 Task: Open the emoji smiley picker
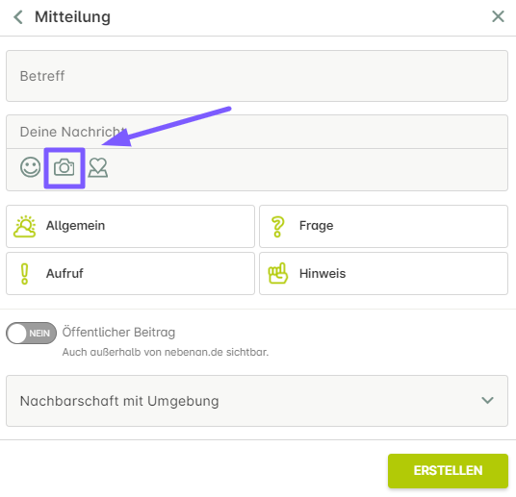pyautogui.click(x=30, y=167)
